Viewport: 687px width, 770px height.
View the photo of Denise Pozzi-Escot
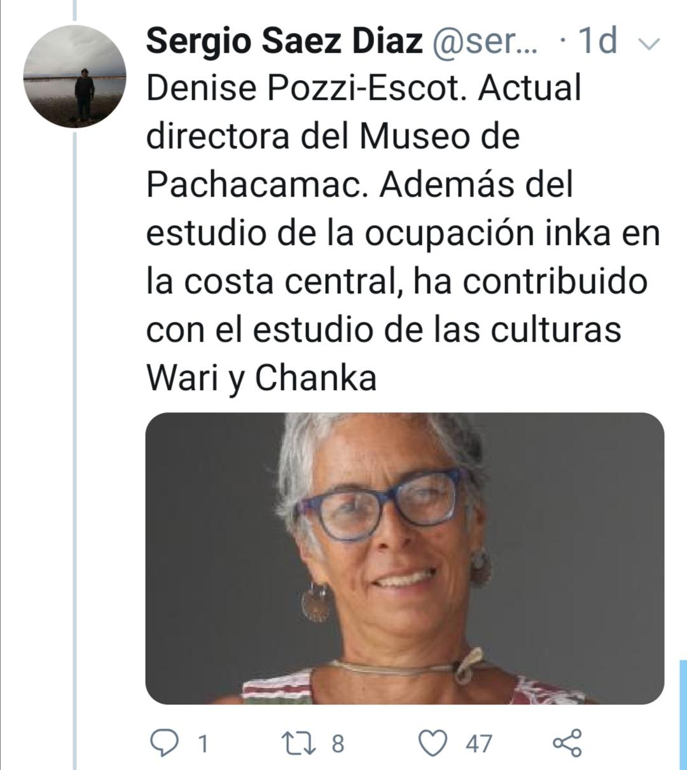(x=405, y=558)
